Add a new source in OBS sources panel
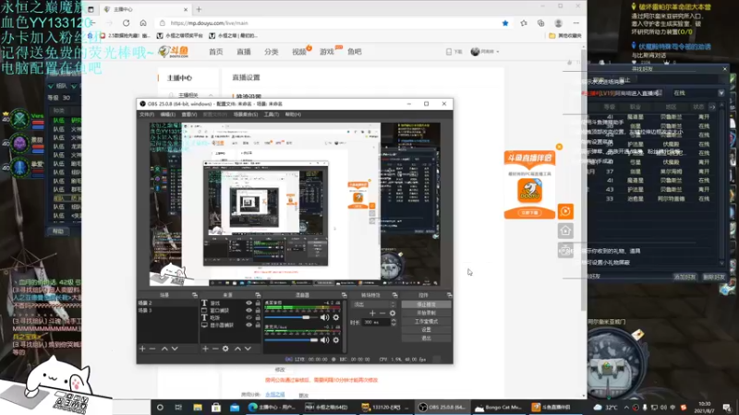This screenshot has width=739, height=415. coord(205,349)
